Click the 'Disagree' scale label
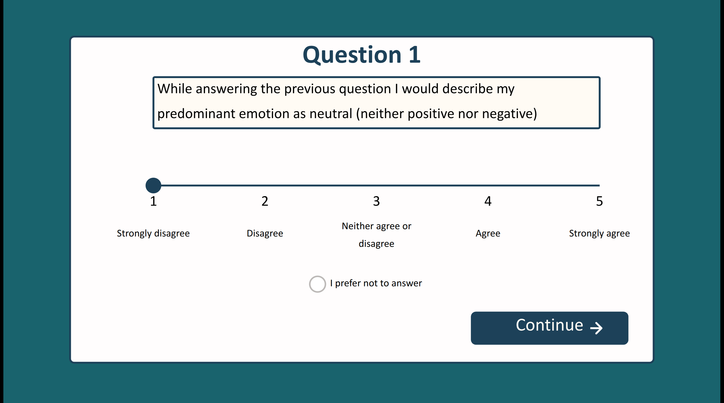The height and width of the screenshot is (403, 724). pyautogui.click(x=265, y=233)
